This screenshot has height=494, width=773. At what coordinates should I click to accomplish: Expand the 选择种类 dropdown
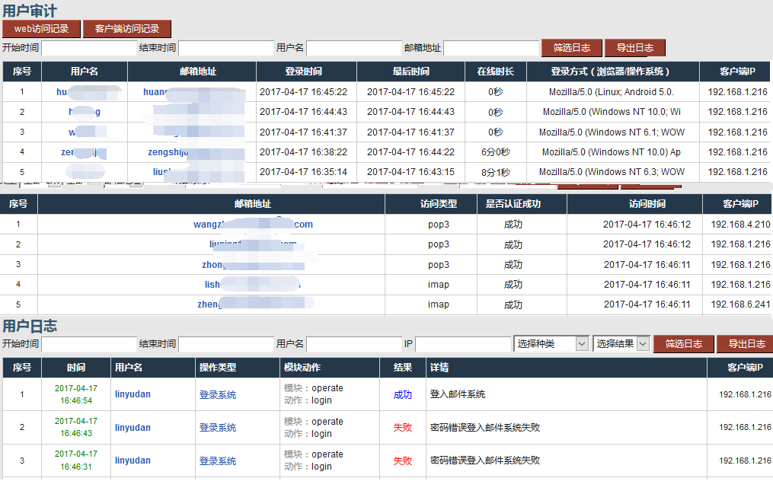551,344
